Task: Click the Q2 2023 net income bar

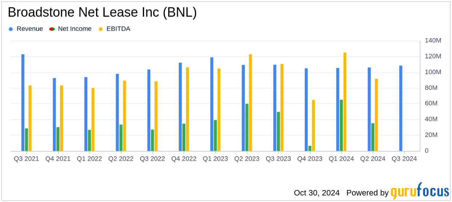Action: [247, 127]
